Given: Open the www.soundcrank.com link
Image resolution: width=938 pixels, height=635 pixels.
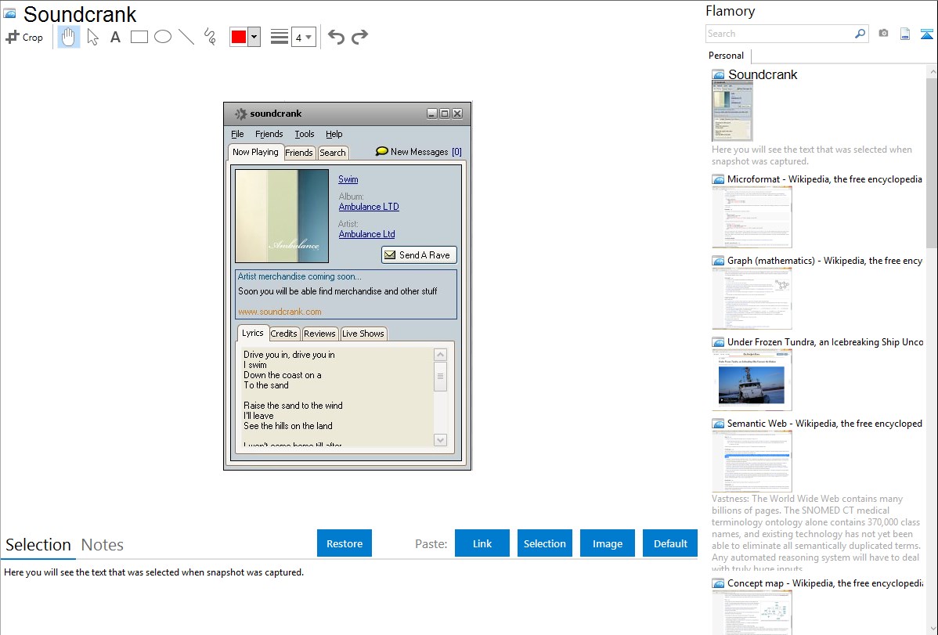Looking at the screenshot, I should pos(280,311).
